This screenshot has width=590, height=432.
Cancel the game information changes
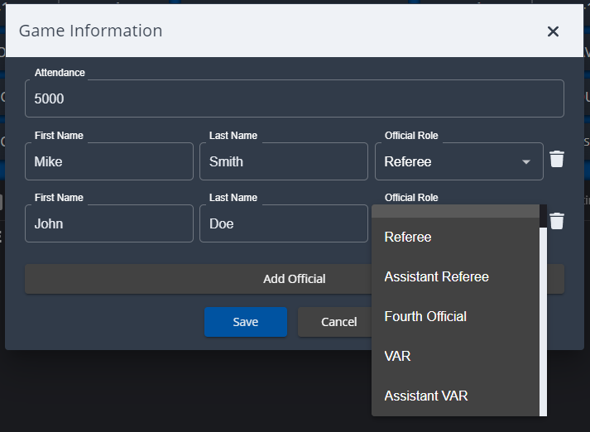coord(335,322)
